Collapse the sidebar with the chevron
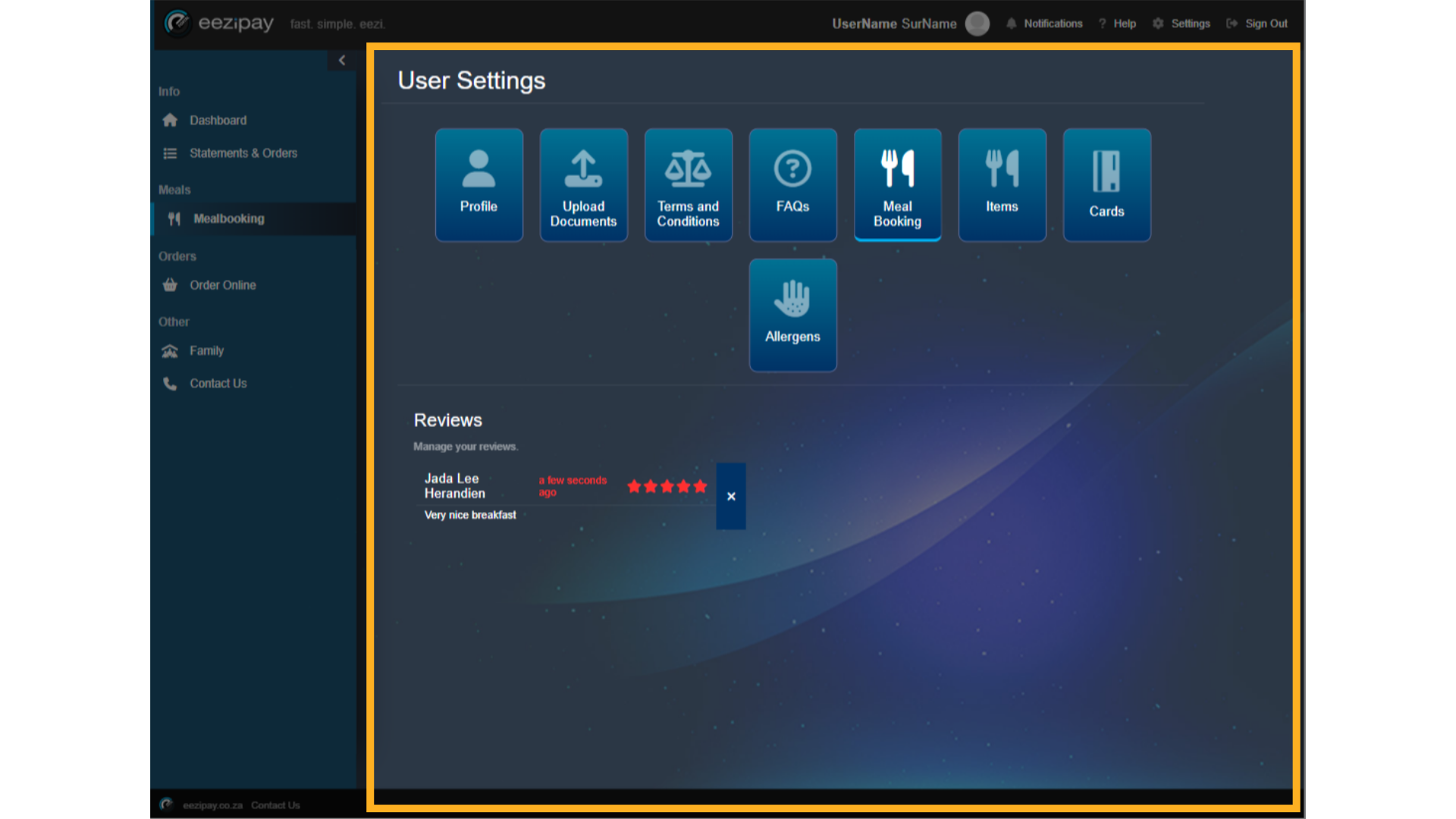 tap(342, 60)
